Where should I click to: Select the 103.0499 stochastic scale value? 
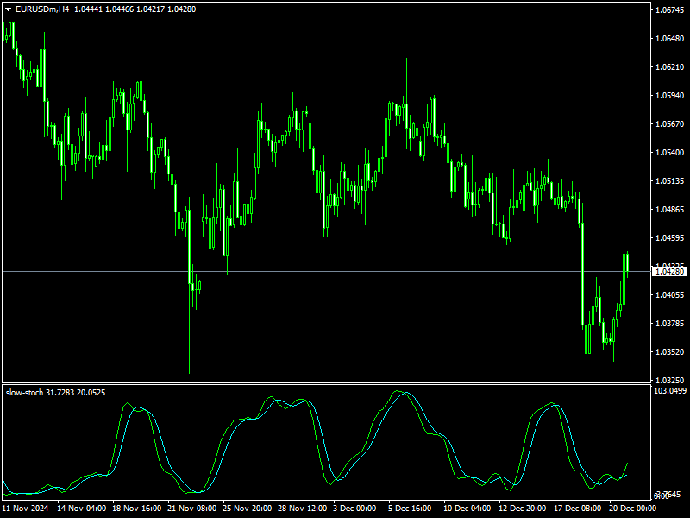[x=668, y=390]
